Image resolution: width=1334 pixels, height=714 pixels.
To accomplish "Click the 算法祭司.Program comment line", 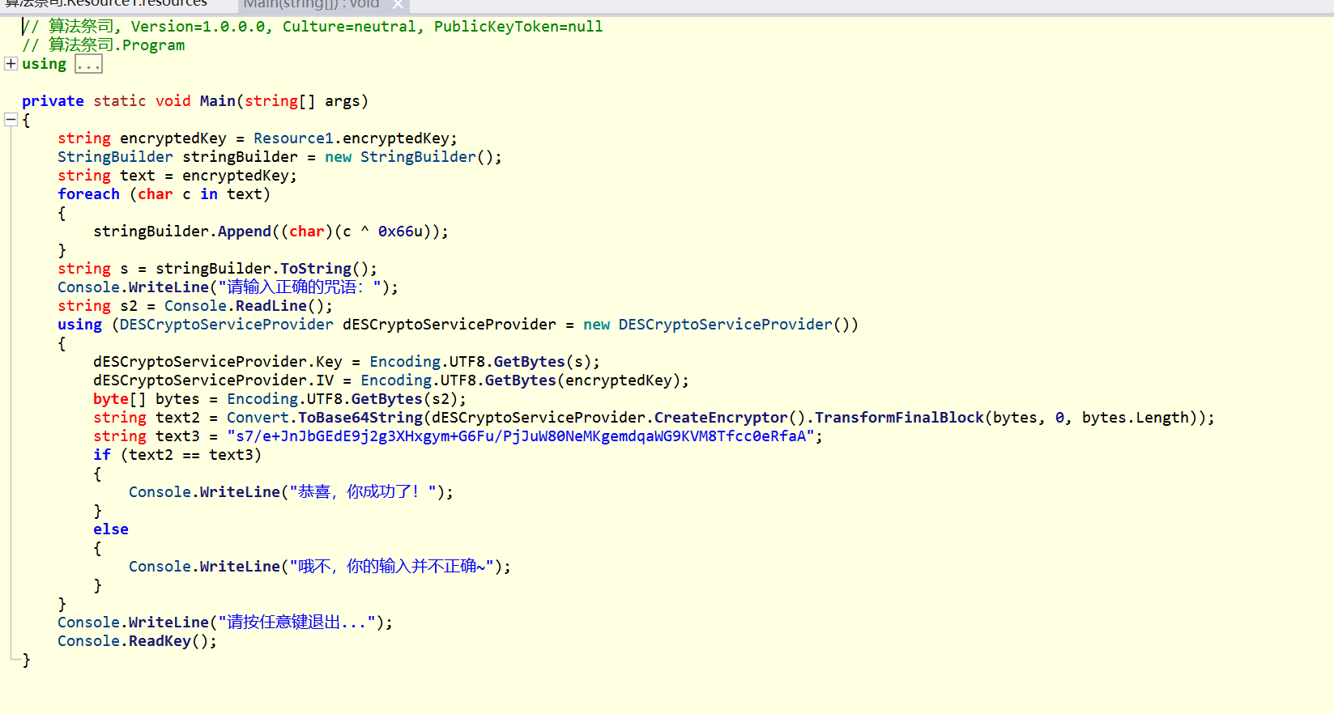I will (116, 45).
